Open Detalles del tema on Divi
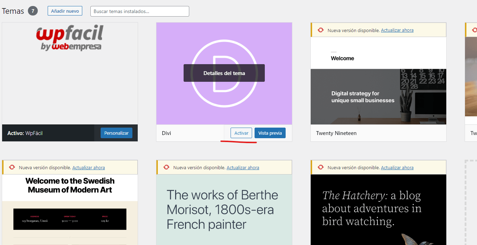 [224, 73]
